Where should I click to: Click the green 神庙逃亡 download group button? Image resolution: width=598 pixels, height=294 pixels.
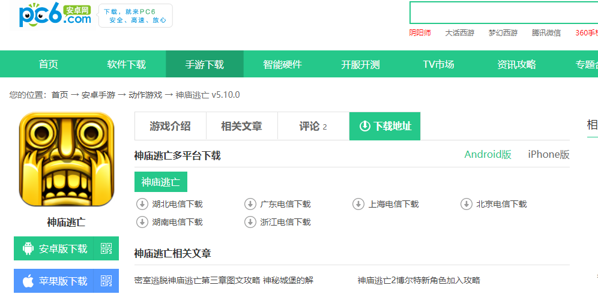[160, 182]
